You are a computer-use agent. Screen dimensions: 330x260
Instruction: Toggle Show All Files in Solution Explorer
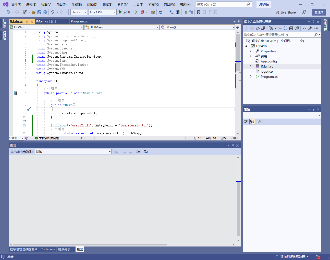point(297,28)
